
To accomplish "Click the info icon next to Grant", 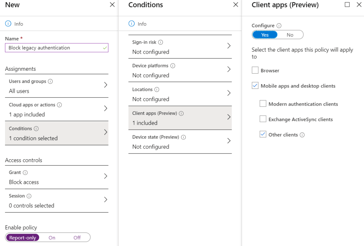I will click(x=25, y=172).
